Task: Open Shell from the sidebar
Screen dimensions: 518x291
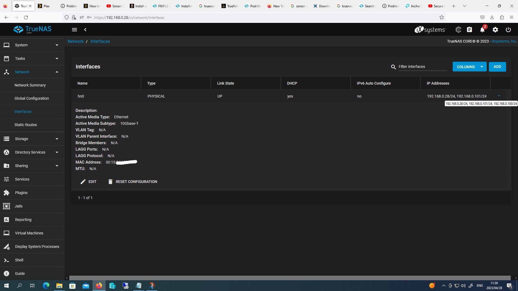Action: (x=19, y=260)
